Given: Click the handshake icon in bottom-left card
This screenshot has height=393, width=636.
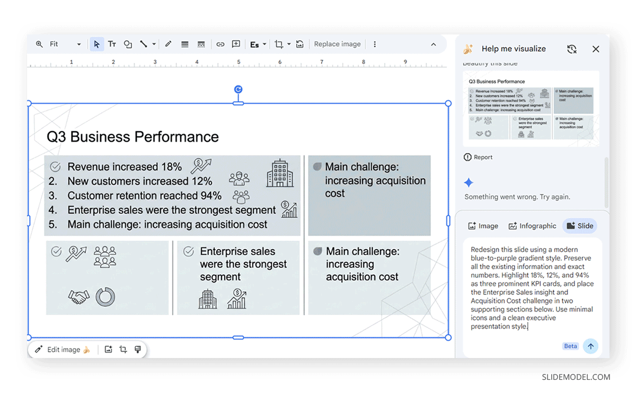Looking at the screenshot, I should point(78,297).
